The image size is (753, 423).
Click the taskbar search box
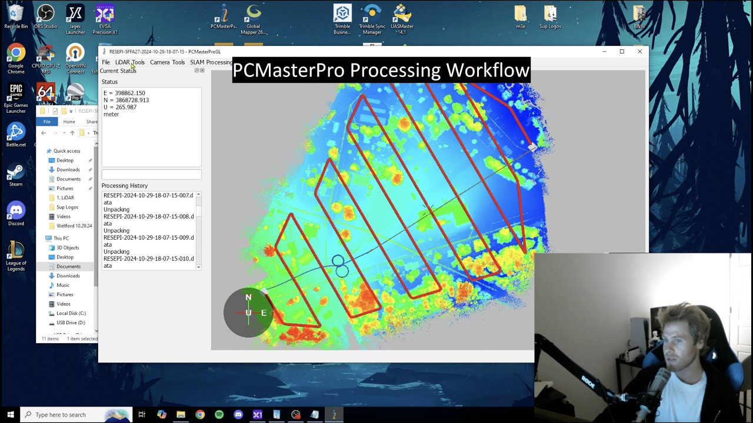[x=75, y=415]
